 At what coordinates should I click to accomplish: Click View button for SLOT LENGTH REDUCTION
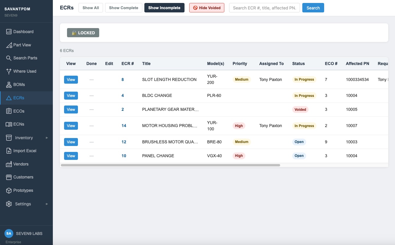(71, 79)
